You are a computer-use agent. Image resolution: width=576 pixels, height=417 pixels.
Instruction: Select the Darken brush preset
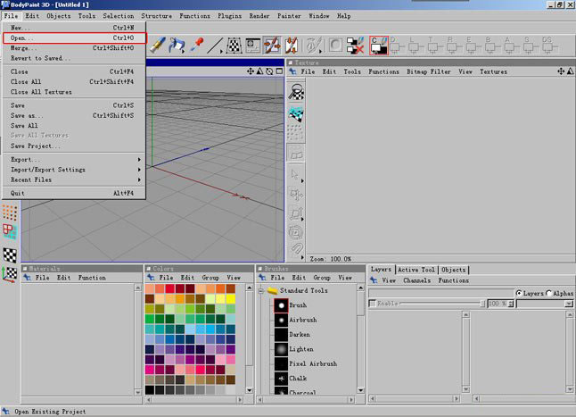coord(292,335)
